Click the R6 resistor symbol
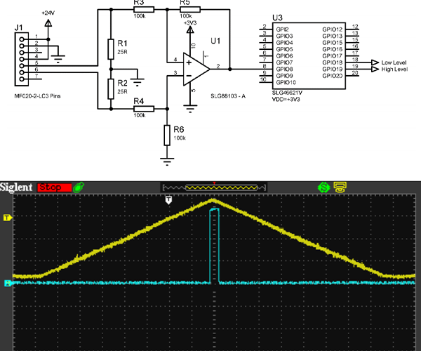The image size is (421, 351). click(x=167, y=135)
